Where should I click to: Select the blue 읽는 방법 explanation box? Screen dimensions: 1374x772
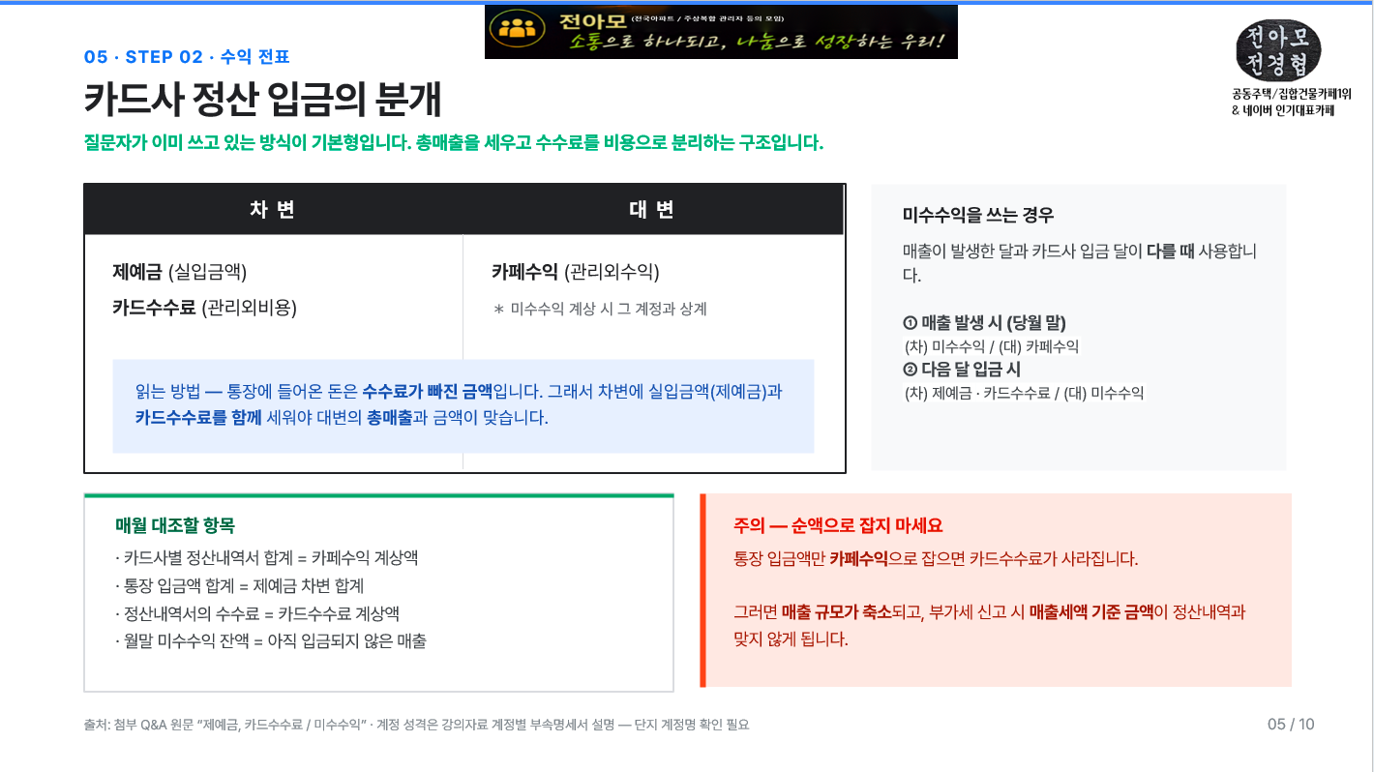(463, 406)
